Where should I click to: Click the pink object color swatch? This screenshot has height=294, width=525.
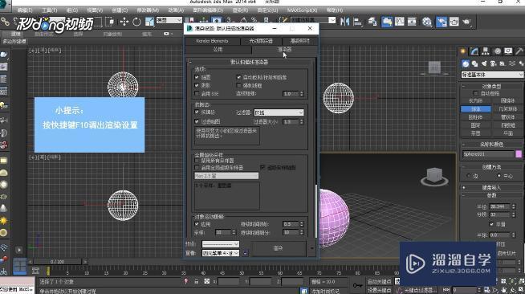519,154
